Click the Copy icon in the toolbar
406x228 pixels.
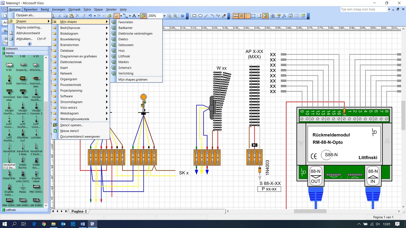[65, 16]
